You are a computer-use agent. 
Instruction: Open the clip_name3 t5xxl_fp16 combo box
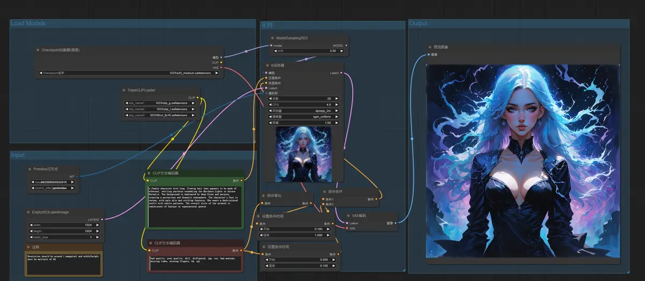(161, 115)
